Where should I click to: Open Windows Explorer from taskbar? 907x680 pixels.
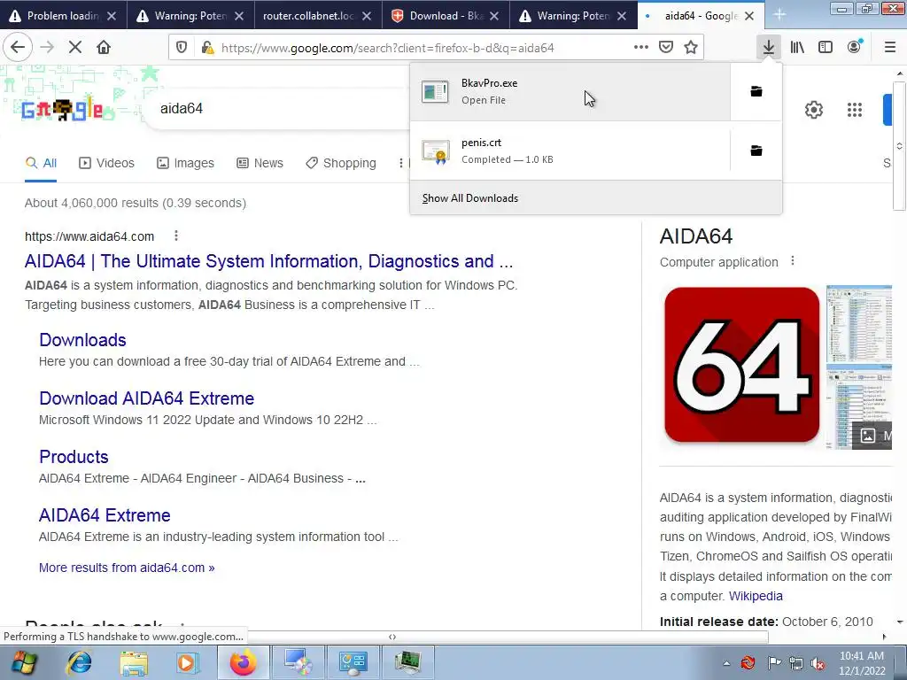(x=135, y=662)
